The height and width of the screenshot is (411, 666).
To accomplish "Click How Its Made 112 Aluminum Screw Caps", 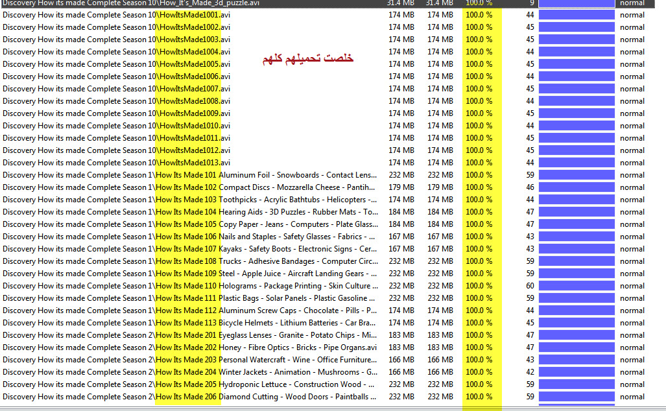I will (190, 311).
